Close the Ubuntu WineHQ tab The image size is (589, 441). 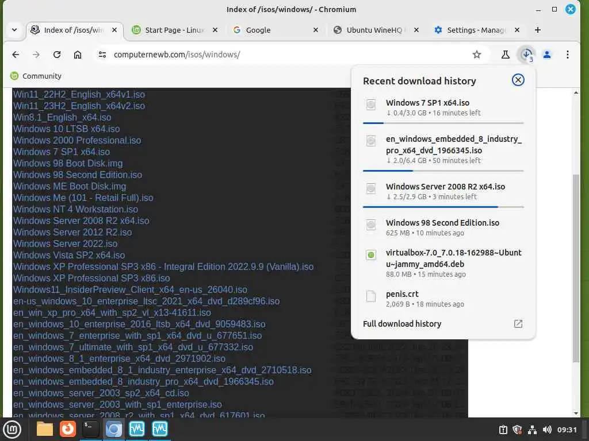coord(416,30)
